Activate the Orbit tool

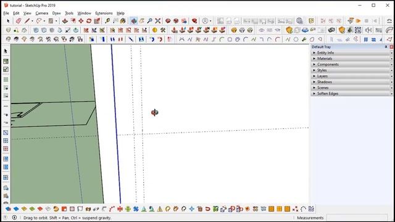(134, 21)
